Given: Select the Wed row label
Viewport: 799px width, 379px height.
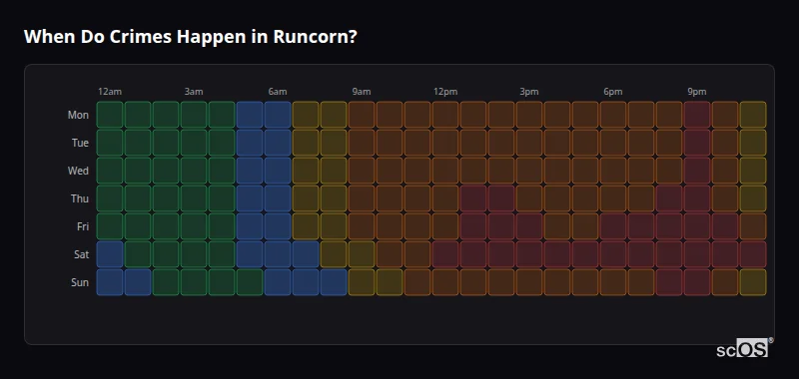Looking at the screenshot, I should click(78, 171).
